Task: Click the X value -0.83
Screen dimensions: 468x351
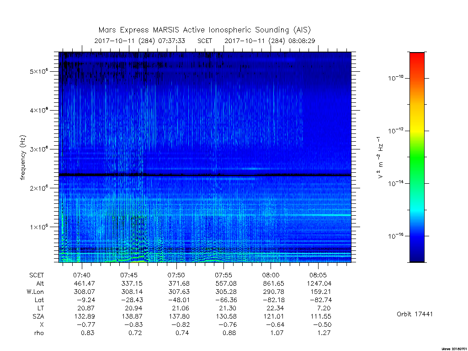Action: coord(133,325)
